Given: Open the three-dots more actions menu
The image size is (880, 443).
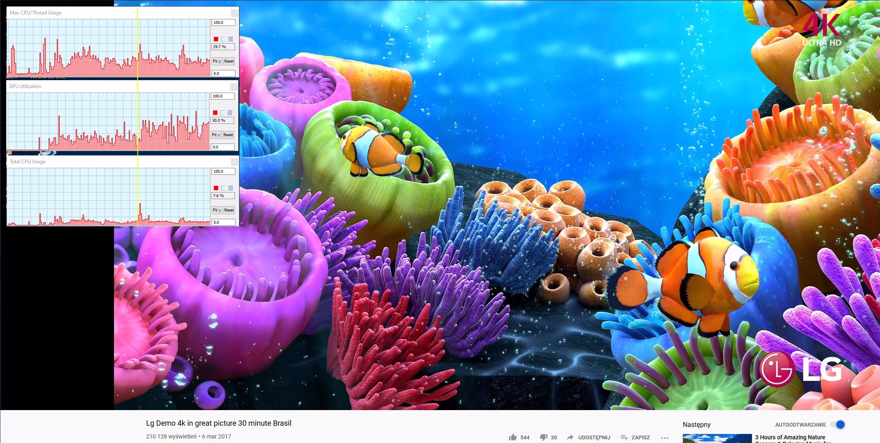Looking at the screenshot, I should [664, 438].
